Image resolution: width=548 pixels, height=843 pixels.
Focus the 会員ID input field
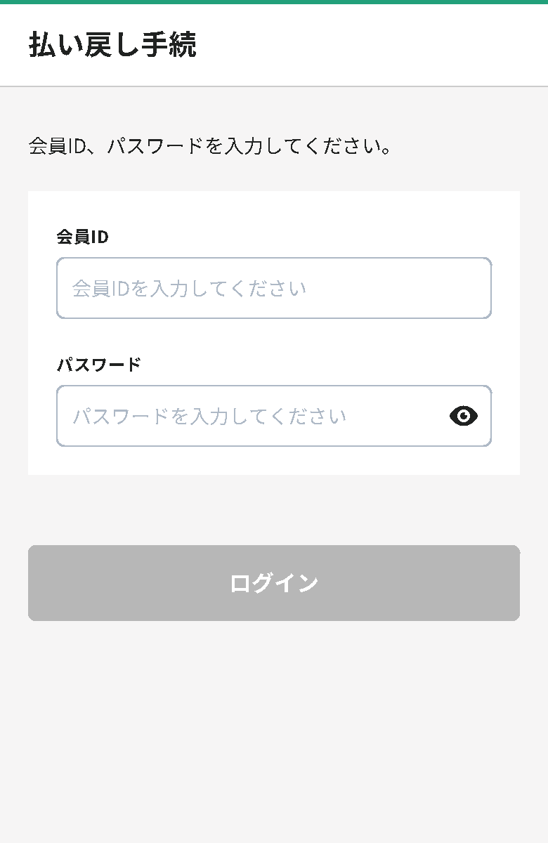(274, 288)
